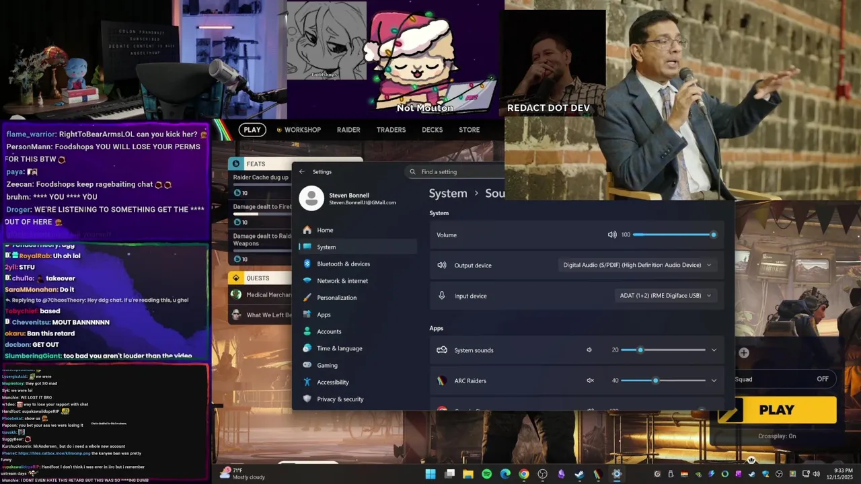Open the Output device dropdown
The height and width of the screenshot is (484, 861).
[x=637, y=265]
